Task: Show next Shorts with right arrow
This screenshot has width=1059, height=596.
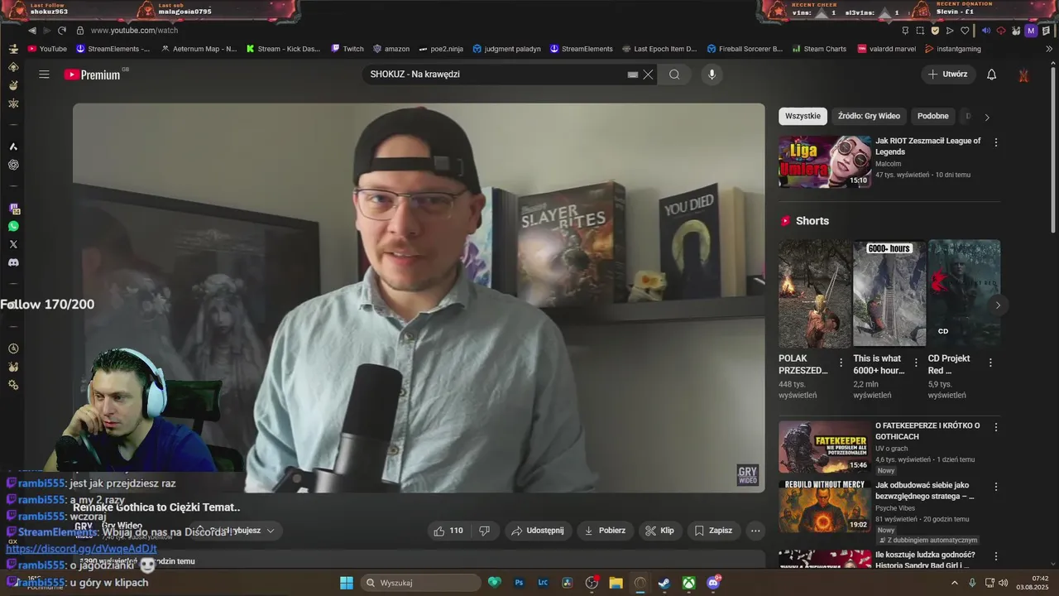Action: pos(998,305)
